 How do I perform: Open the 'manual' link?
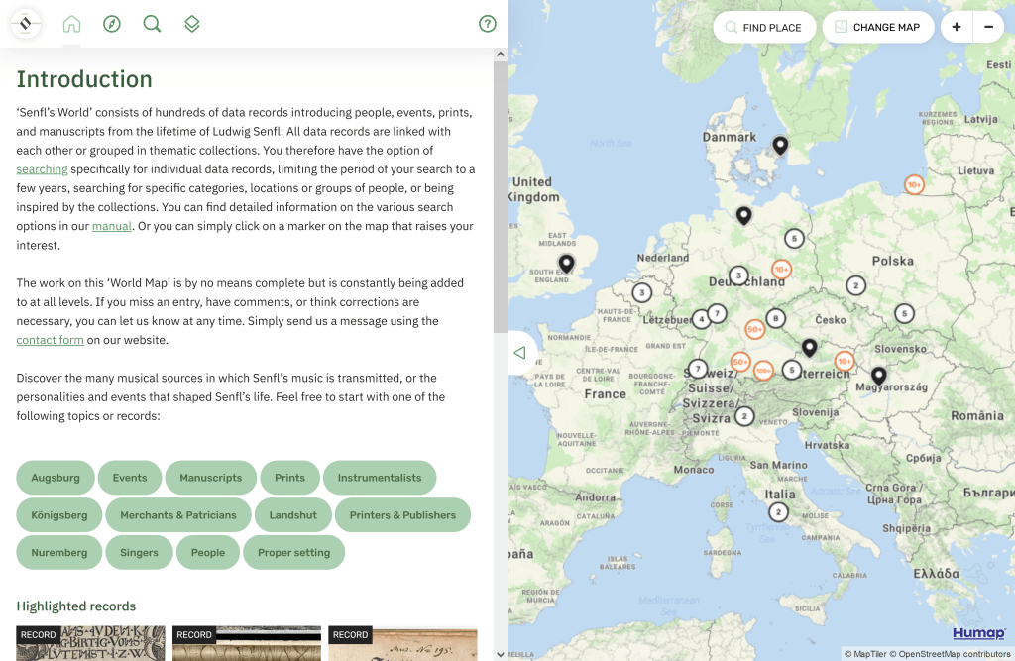coord(112,226)
